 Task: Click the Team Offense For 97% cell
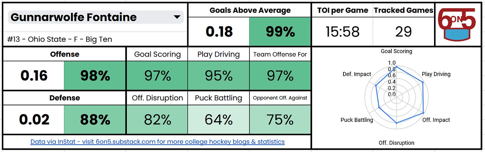pyautogui.click(x=280, y=76)
